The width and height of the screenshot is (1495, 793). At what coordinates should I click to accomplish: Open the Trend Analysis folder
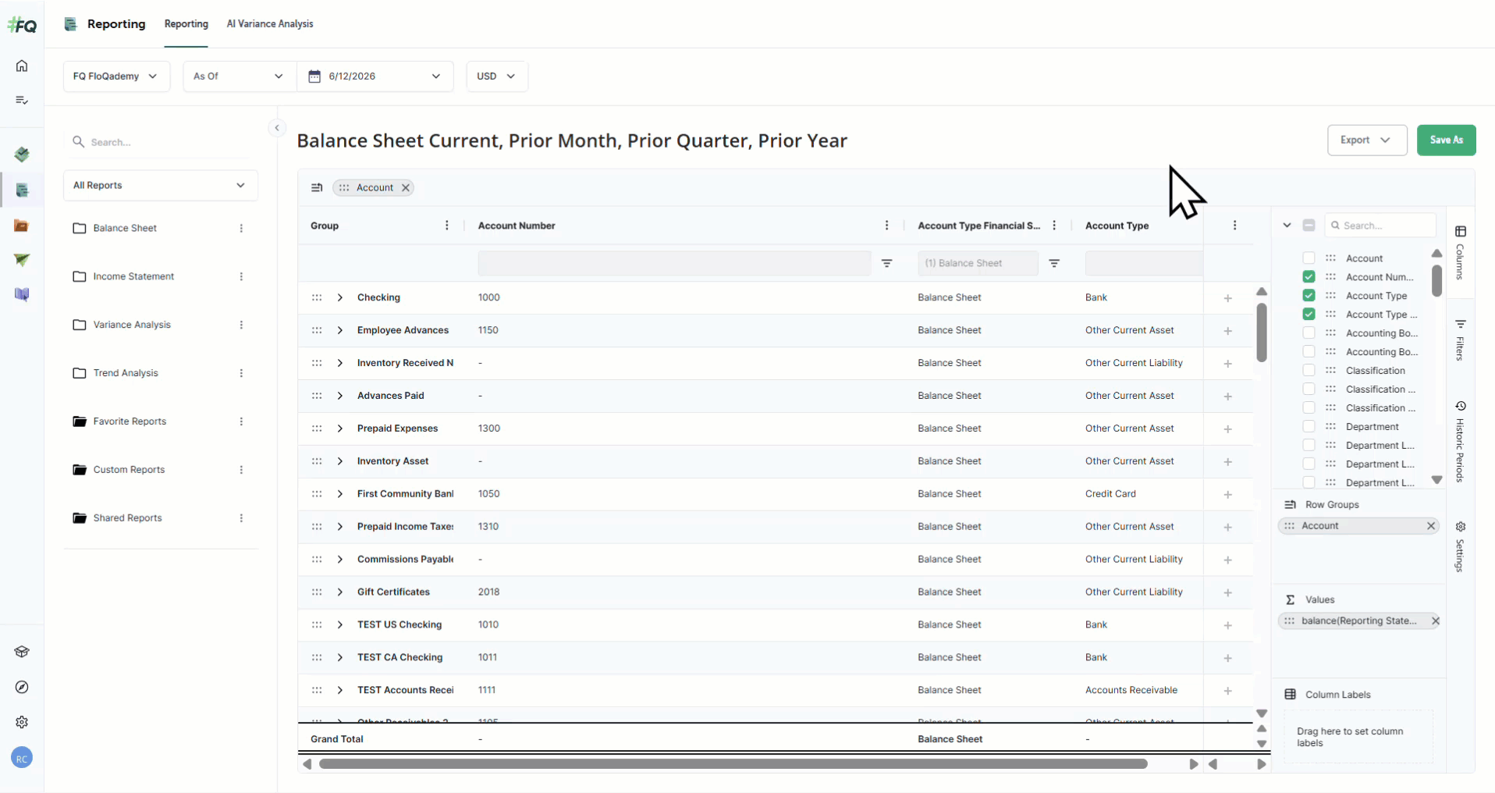point(126,373)
